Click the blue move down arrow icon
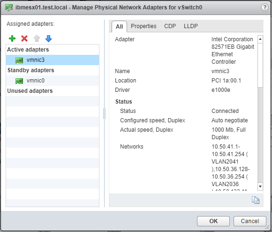Viewport: 272px width, 232px height. click(x=48, y=38)
